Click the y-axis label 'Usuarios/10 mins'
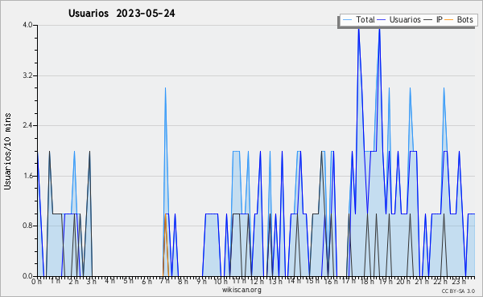Viewport: 483px width, 297px height. [7, 151]
